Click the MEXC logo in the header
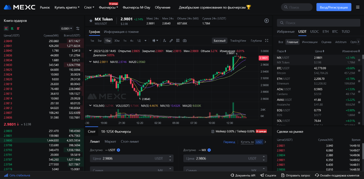Screen dimensions: 364x179 pos(20,7)
